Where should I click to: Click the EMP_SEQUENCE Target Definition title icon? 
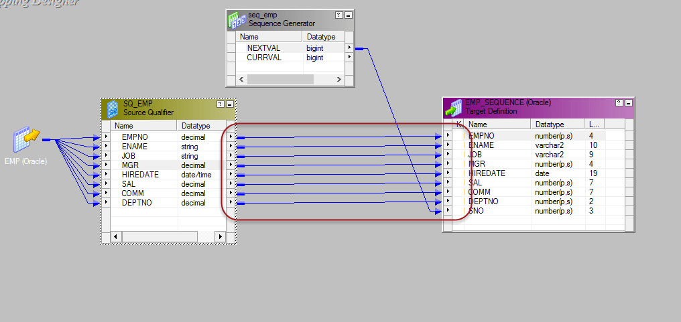pyautogui.click(x=455, y=107)
